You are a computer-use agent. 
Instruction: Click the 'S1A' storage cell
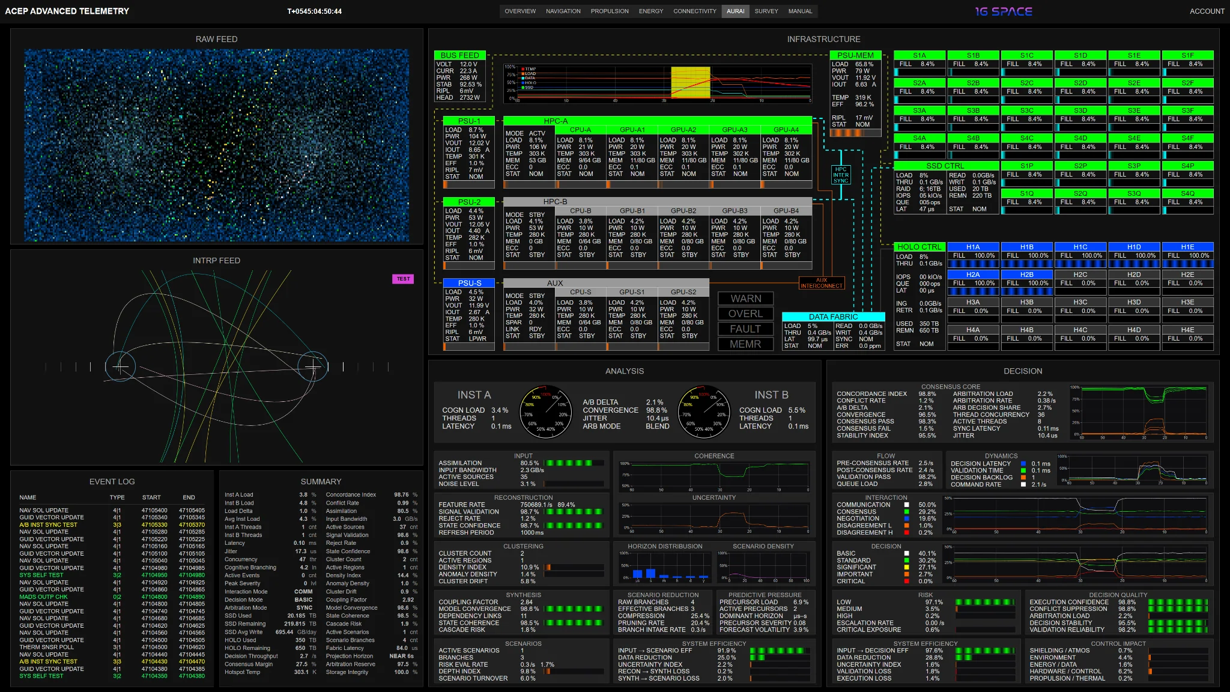coord(919,63)
